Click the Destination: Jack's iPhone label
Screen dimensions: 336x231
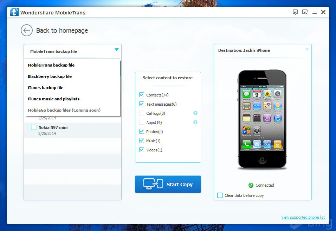click(x=244, y=50)
